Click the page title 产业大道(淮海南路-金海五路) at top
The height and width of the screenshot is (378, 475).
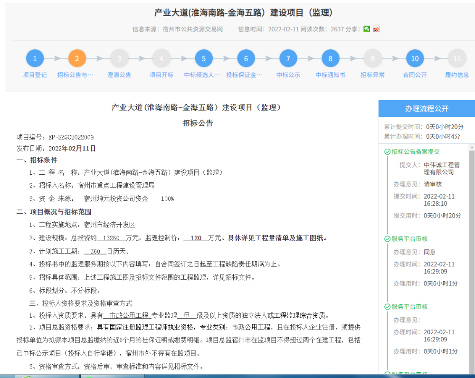coord(243,13)
